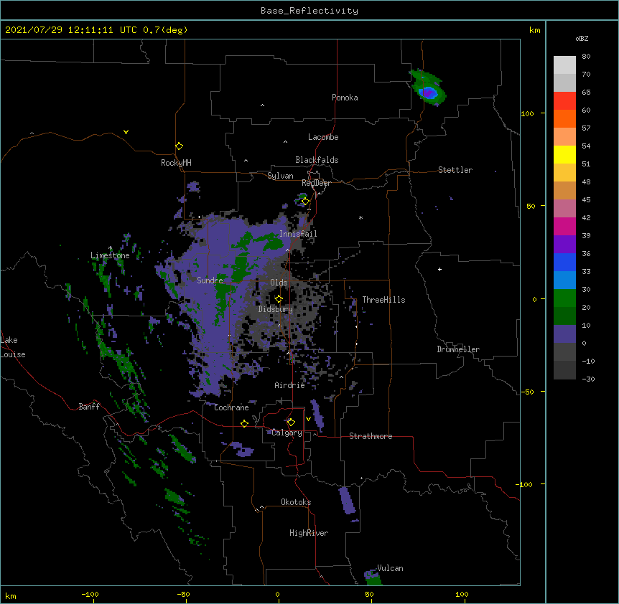619x604 pixels.
Task: Click the slate purple 0-10 dBZ legend swatch
Action: (x=564, y=334)
